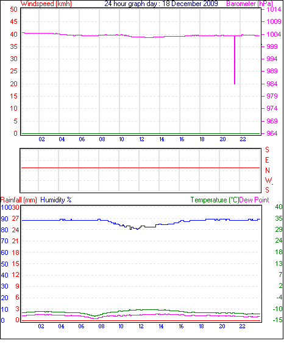Image resolution: width=284 pixels, height=346 pixels.
Task: Select the "Dew Point" legend label
Action: 254,200
